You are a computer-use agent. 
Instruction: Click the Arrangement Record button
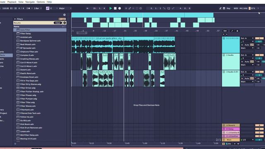pos(120,8)
